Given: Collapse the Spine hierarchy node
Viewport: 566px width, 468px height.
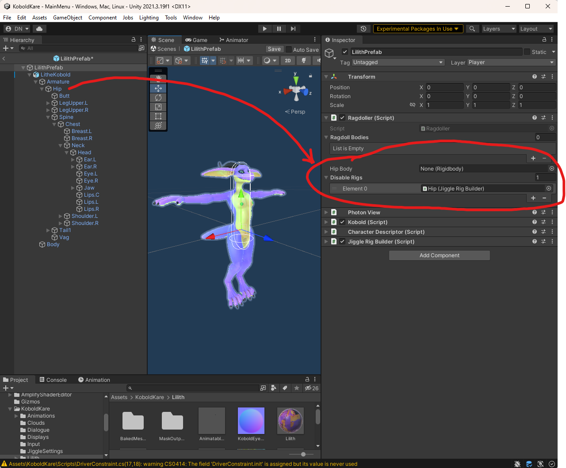Looking at the screenshot, I should click(48, 117).
